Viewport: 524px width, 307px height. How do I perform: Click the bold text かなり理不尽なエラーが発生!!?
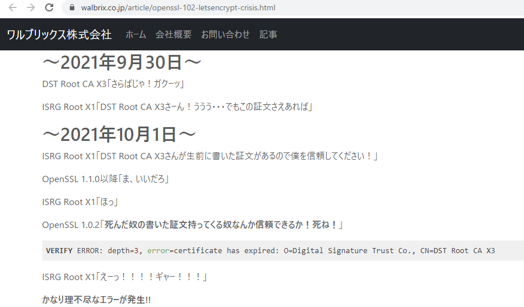(97, 300)
